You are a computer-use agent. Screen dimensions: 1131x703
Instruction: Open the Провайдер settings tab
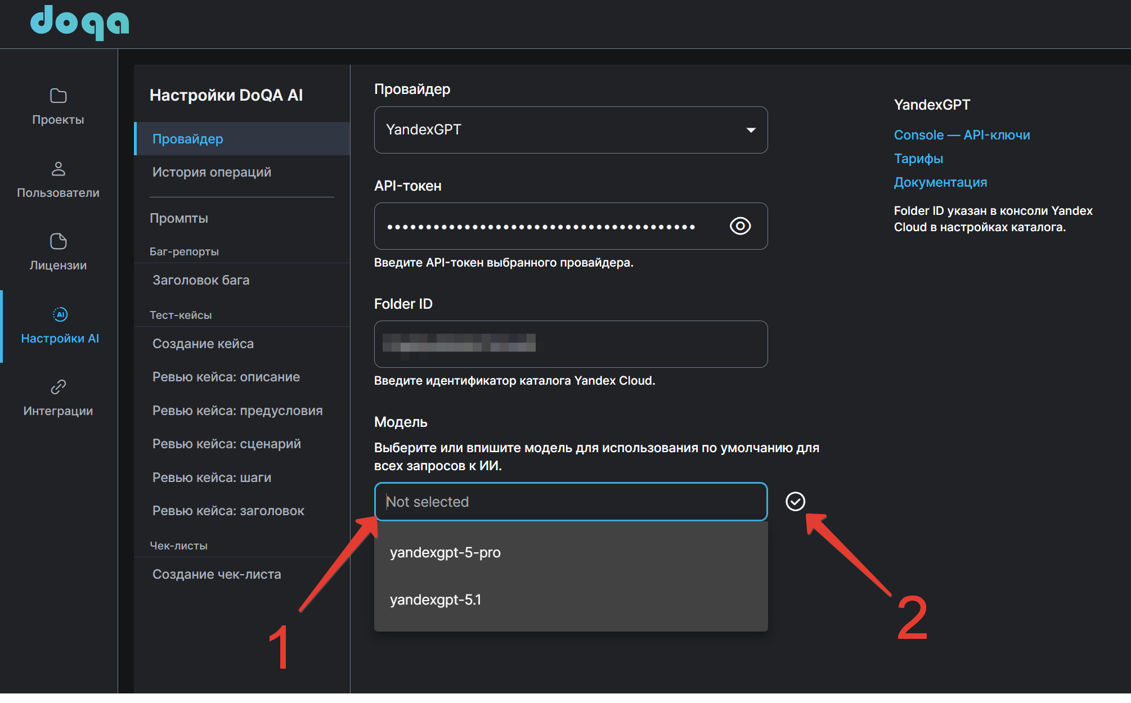(243, 139)
